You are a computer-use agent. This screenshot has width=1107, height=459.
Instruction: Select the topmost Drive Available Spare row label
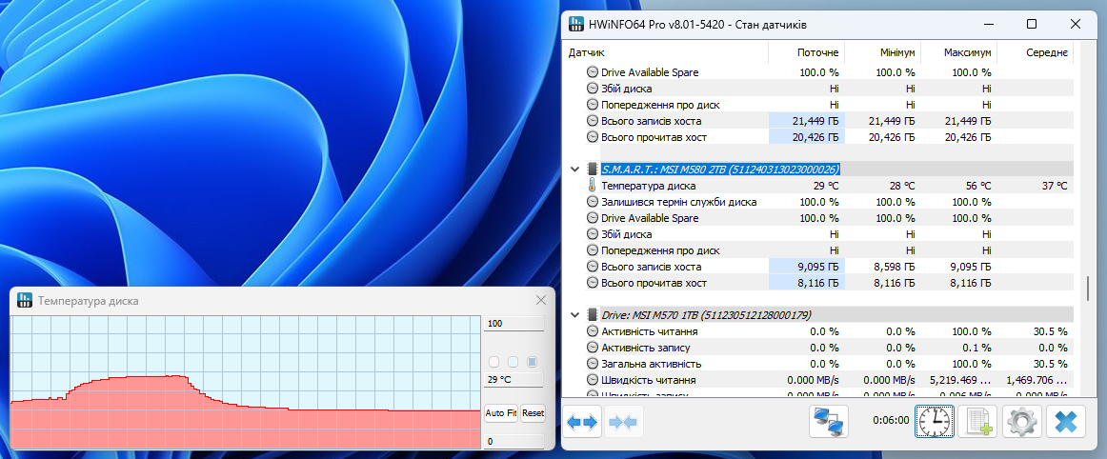650,72
